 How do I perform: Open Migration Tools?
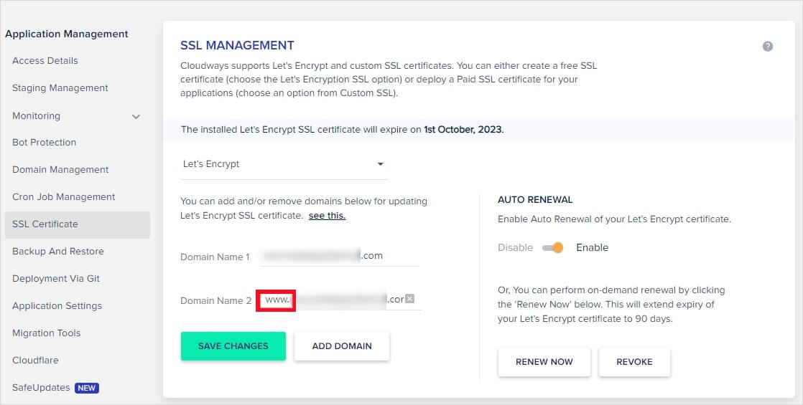(x=46, y=333)
